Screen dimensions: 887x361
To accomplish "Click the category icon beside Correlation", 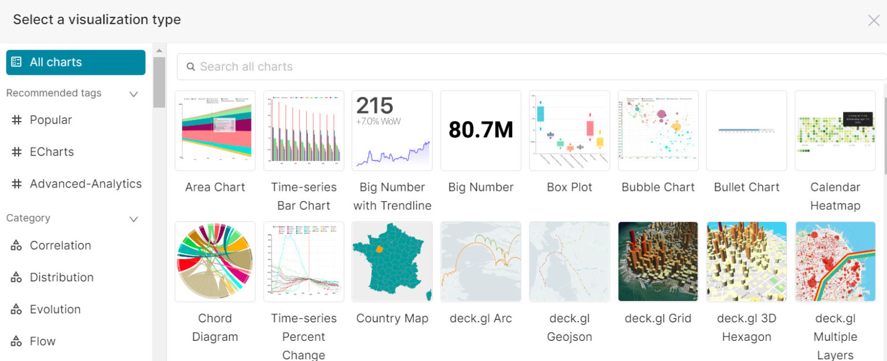I will pyautogui.click(x=16, y=246).
